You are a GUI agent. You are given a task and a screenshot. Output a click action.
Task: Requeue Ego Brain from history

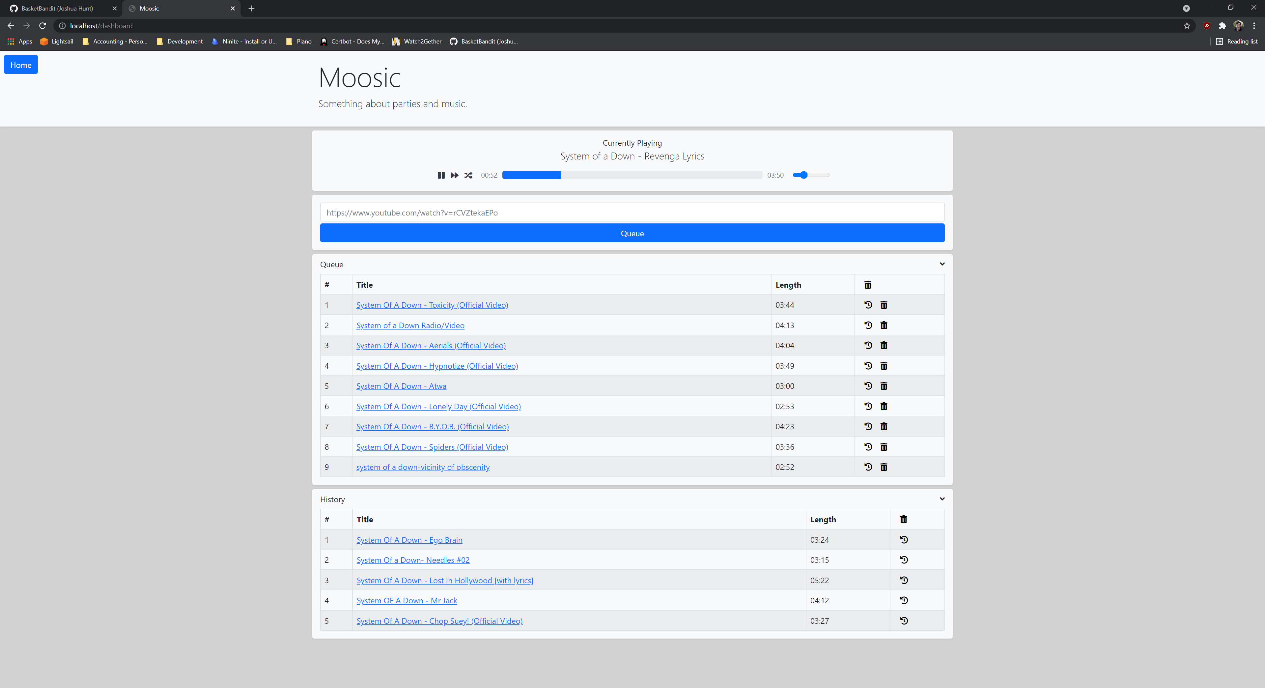[x=904, y=540]
